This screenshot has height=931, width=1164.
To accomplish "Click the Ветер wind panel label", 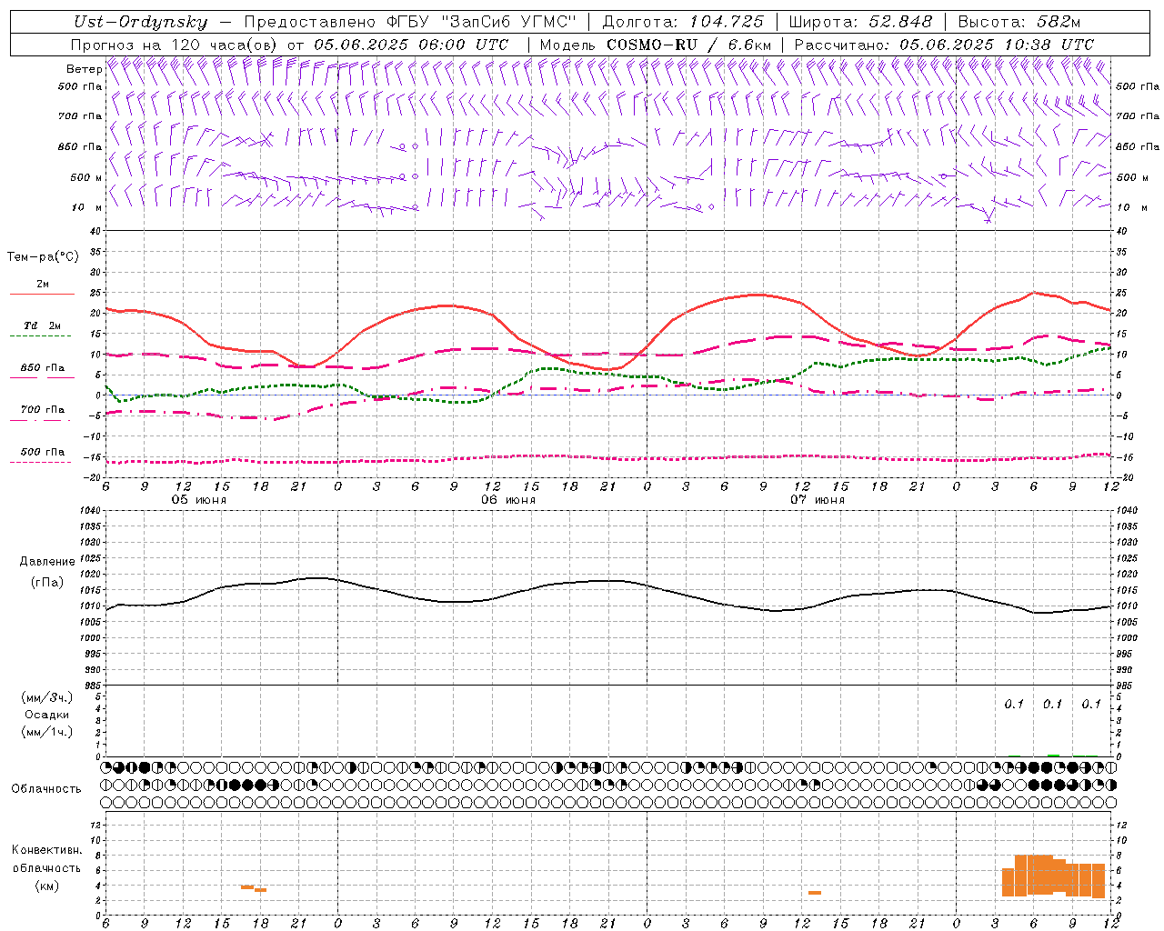I will pos(84,69).
